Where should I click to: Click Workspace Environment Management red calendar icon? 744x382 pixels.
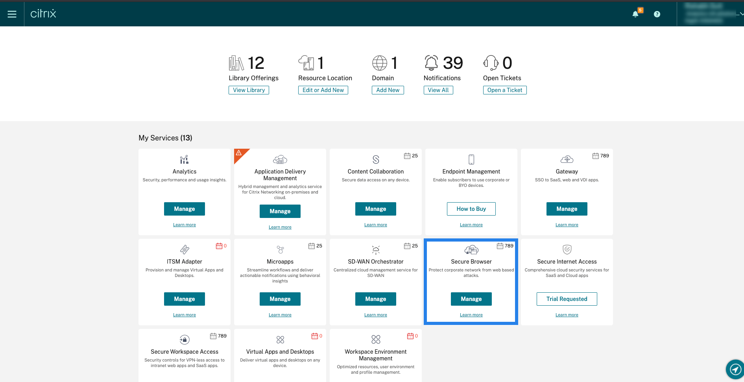410,336
